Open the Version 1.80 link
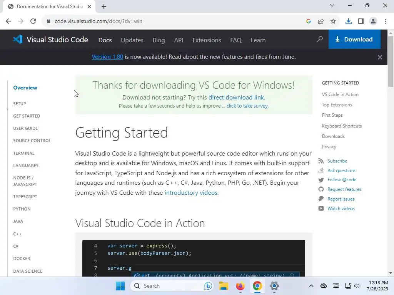Image resolution: width=394 pixels, height=295 pixels. pyautogui.click(x=107, y=57)
